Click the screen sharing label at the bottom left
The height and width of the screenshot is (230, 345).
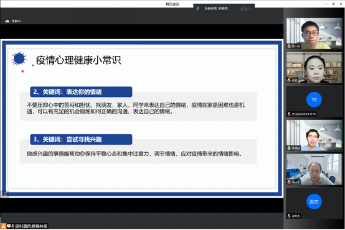click(24, 226)
